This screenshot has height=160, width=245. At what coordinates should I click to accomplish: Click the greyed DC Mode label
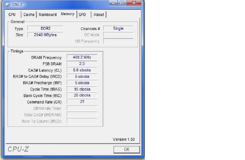coord(92,35)
